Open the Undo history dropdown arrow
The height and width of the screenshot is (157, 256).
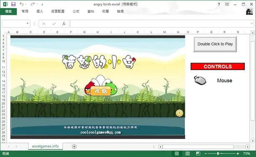pyautogui.click(x=26, y=4)
